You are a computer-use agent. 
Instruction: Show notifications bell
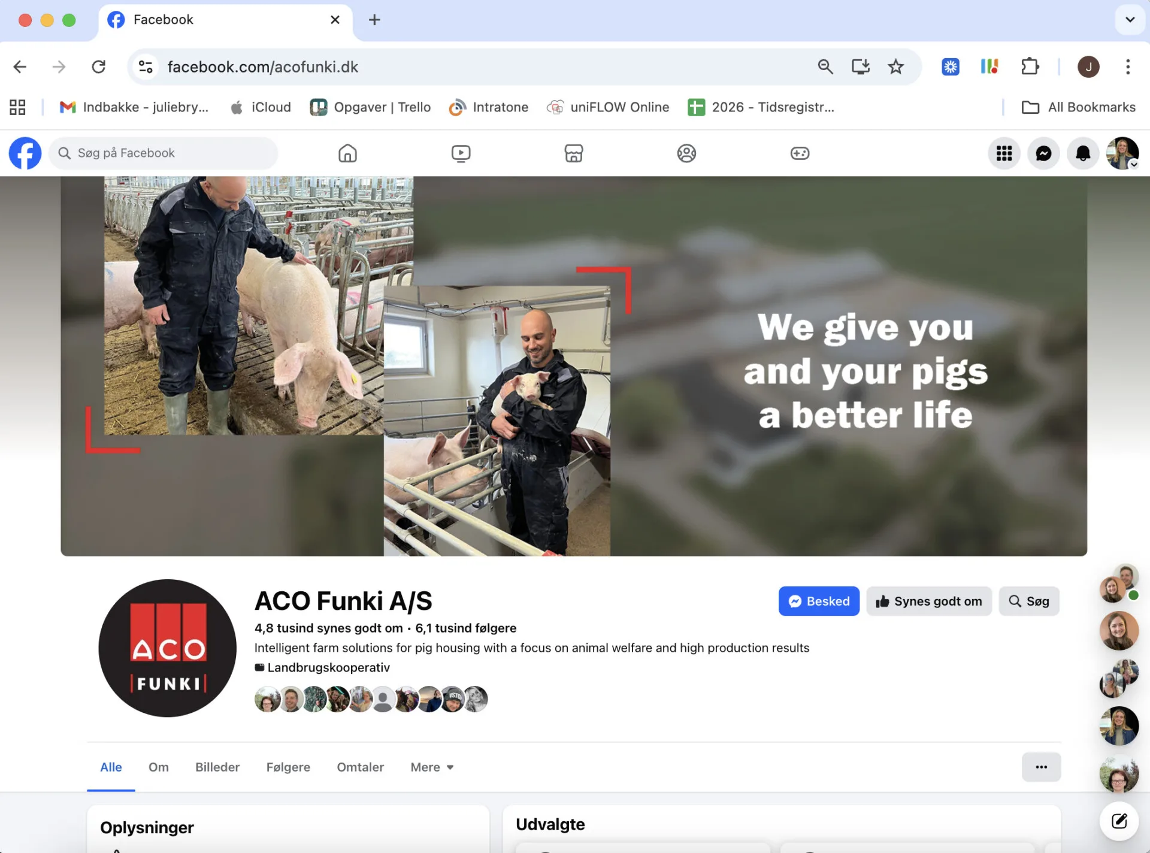point(1083,153)
